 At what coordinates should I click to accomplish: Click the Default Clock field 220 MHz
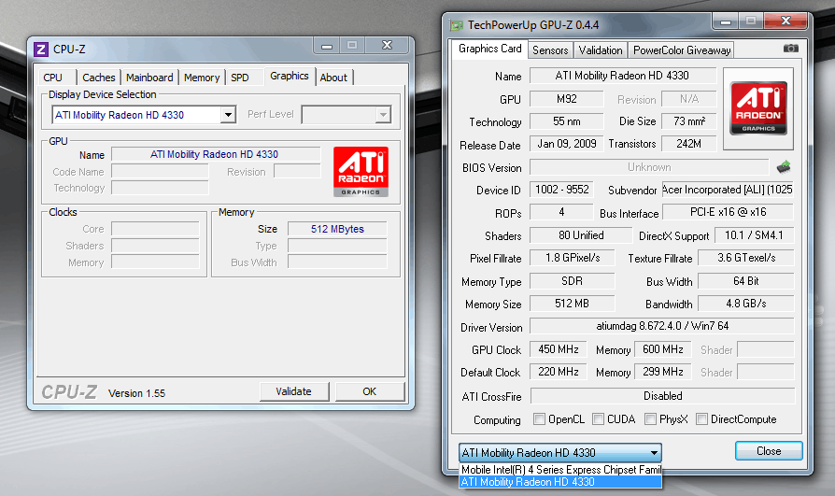click(x=559, y=372)
